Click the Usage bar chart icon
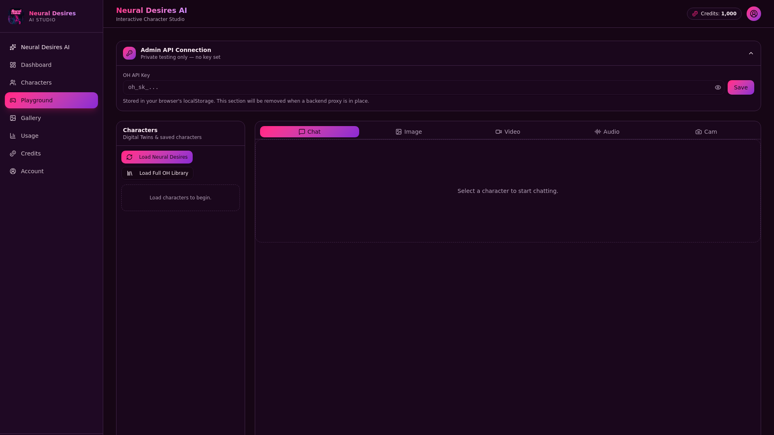 (13, 136)
